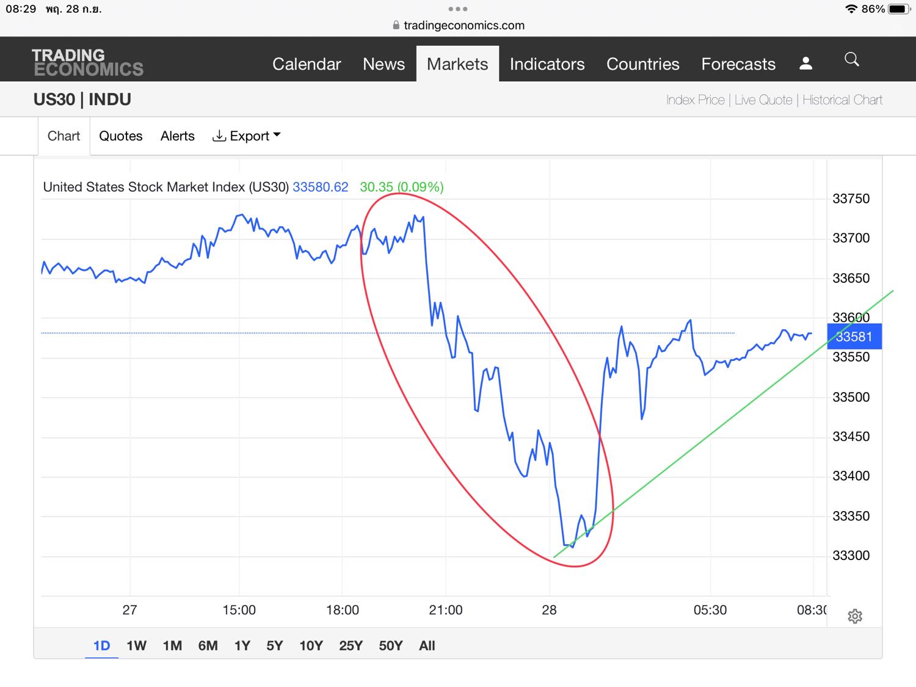Tap the Trading Economics logo
This screenshot has width=916, height=687.
pos(88,63)
